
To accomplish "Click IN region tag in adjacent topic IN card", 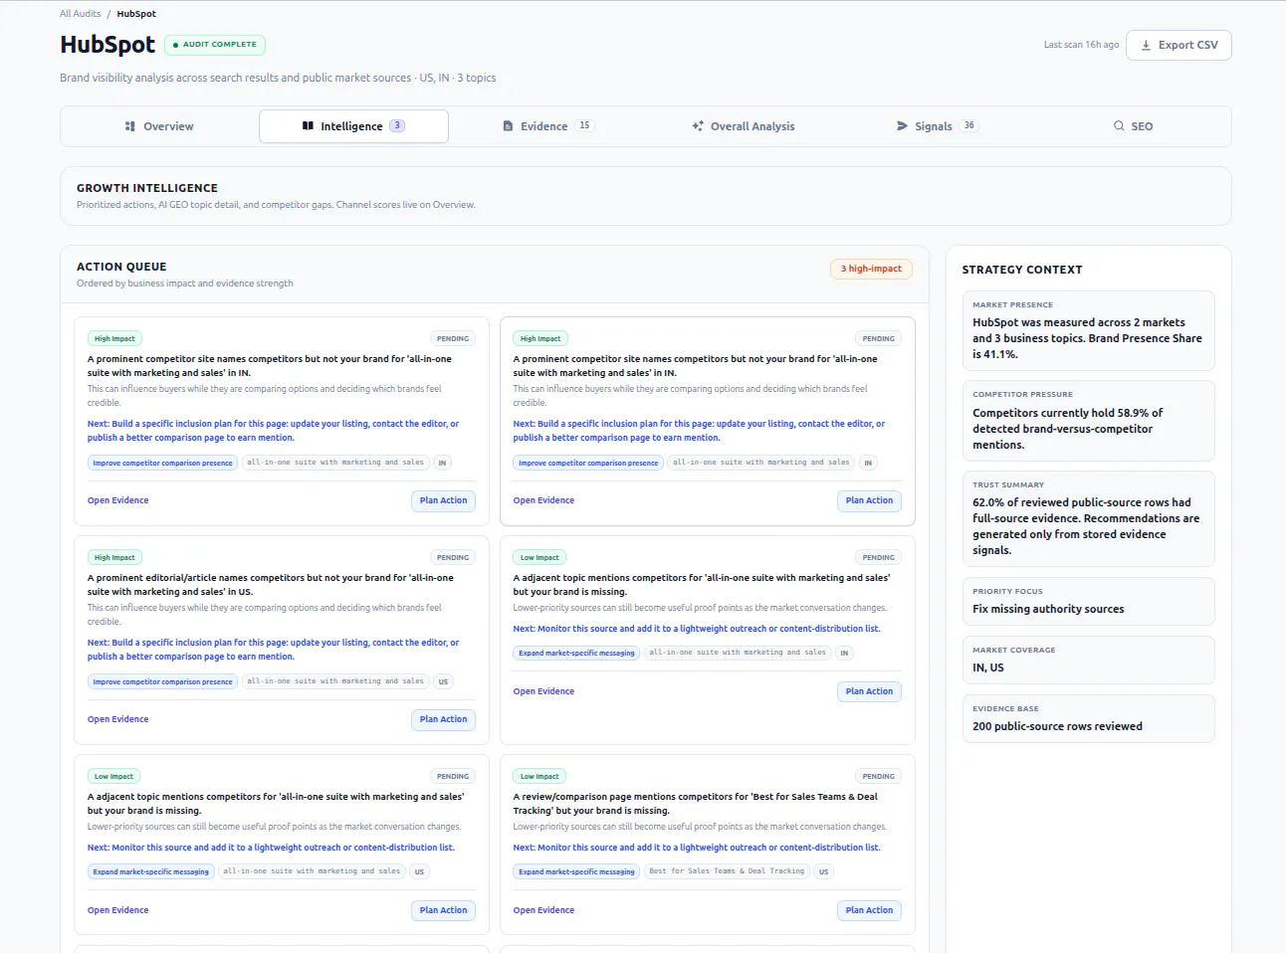I will (x=844, y=654).
